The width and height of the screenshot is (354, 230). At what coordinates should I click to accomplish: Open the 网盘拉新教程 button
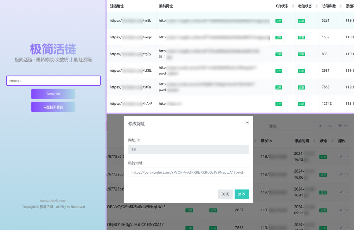(53, 107)
